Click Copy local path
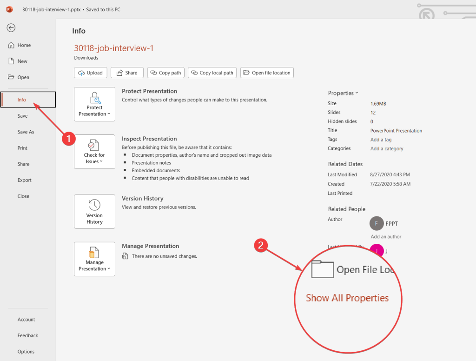 (212, 73)
